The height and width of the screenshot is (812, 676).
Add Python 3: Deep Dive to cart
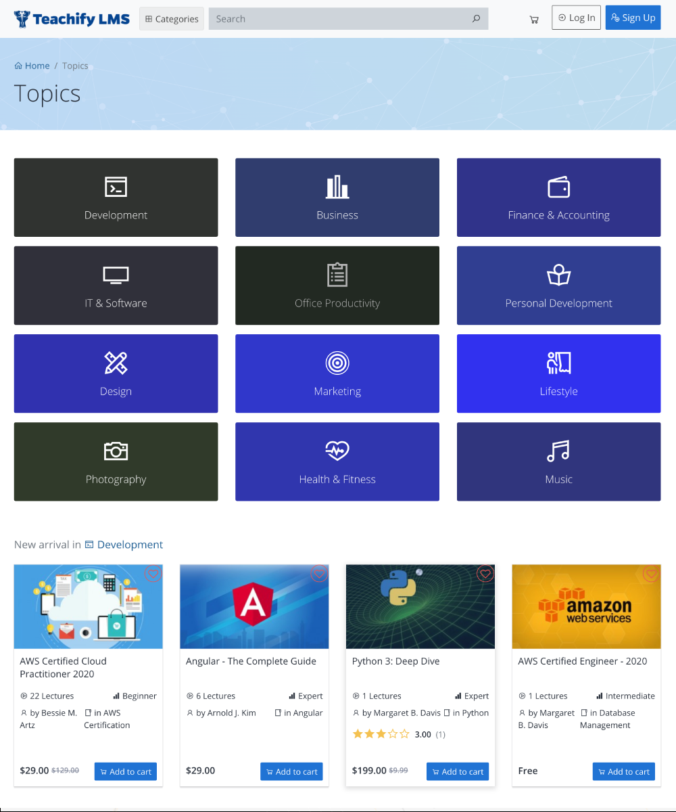point(458,771)
